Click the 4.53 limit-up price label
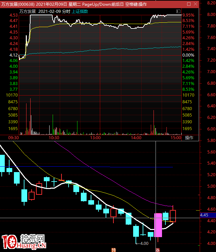This screenshot has width=216, height=252. click(x=14, y=15)
